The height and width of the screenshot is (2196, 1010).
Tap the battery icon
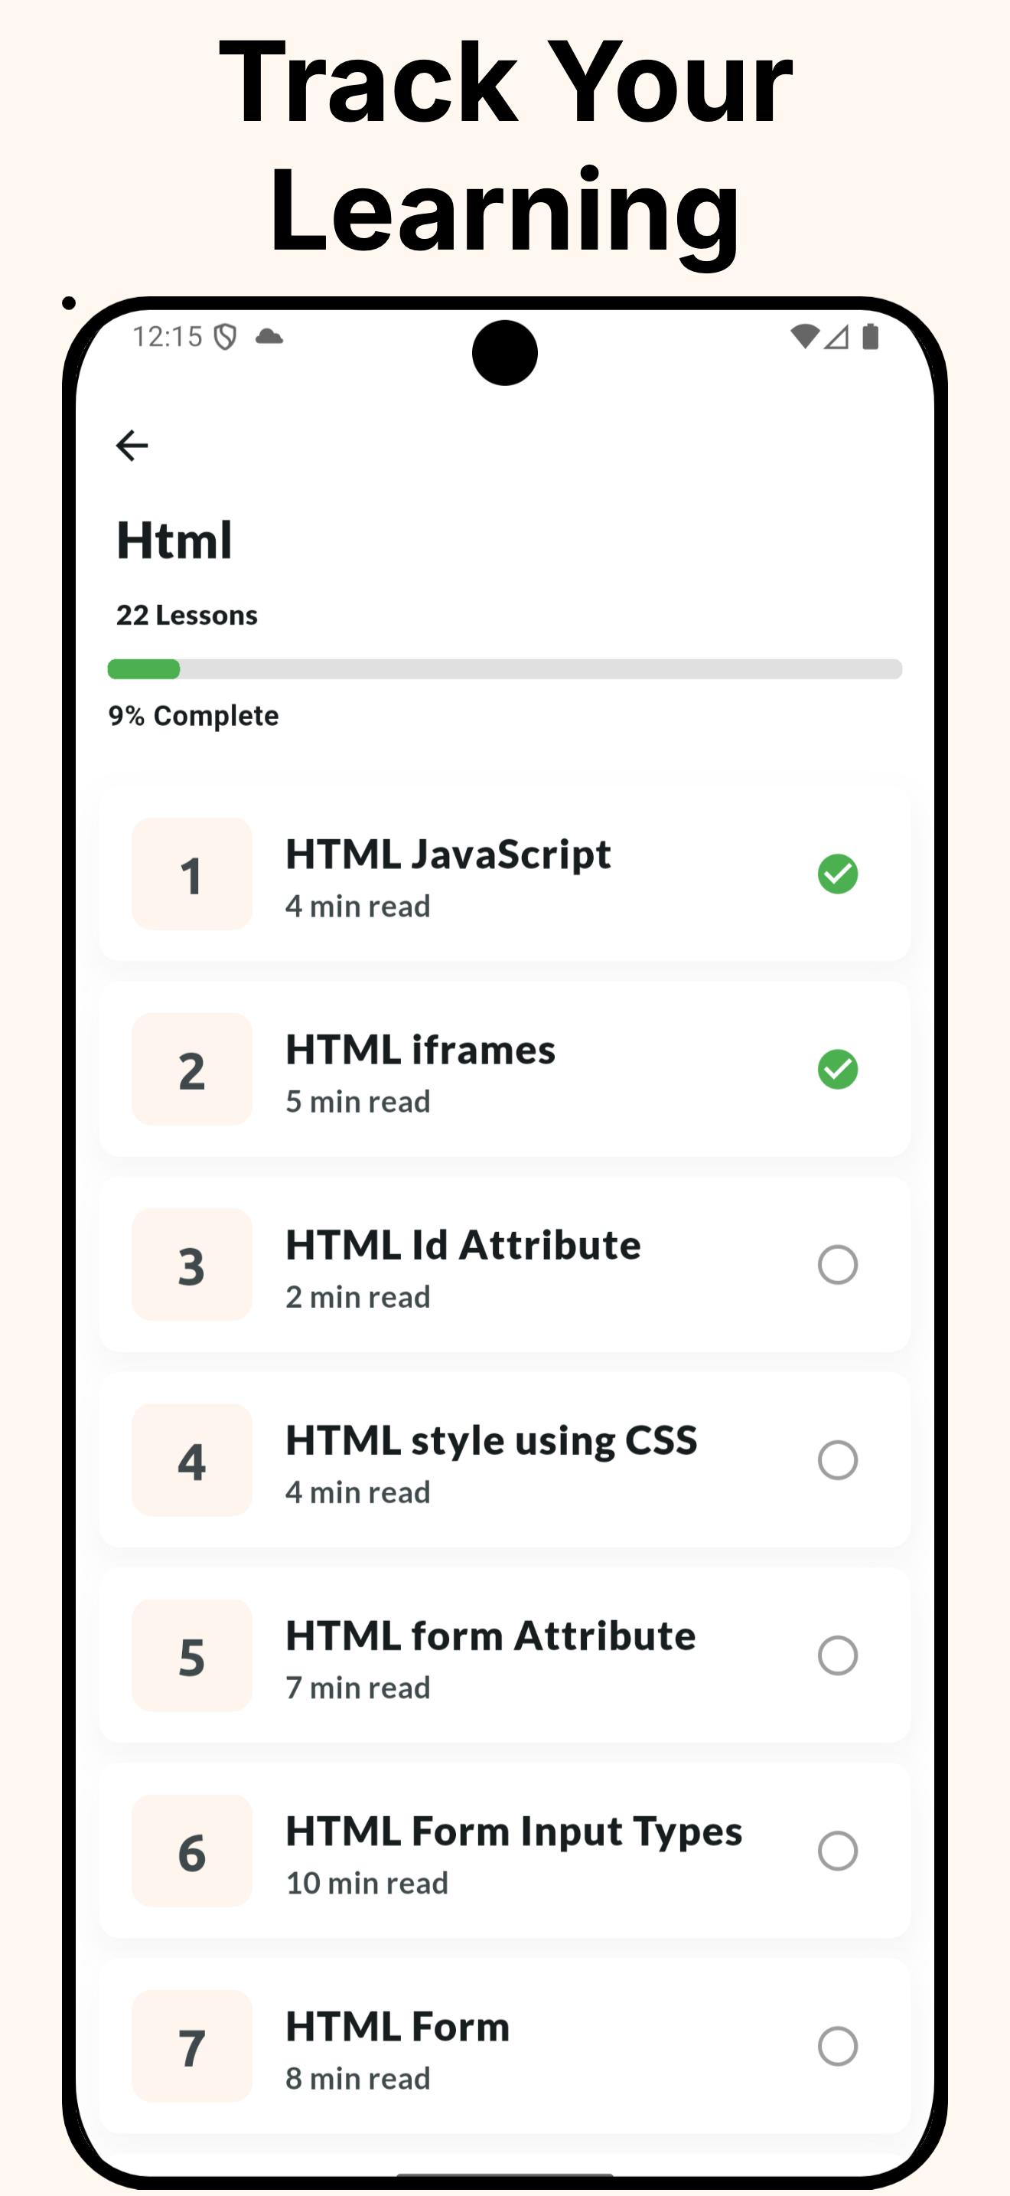[869, 337]
